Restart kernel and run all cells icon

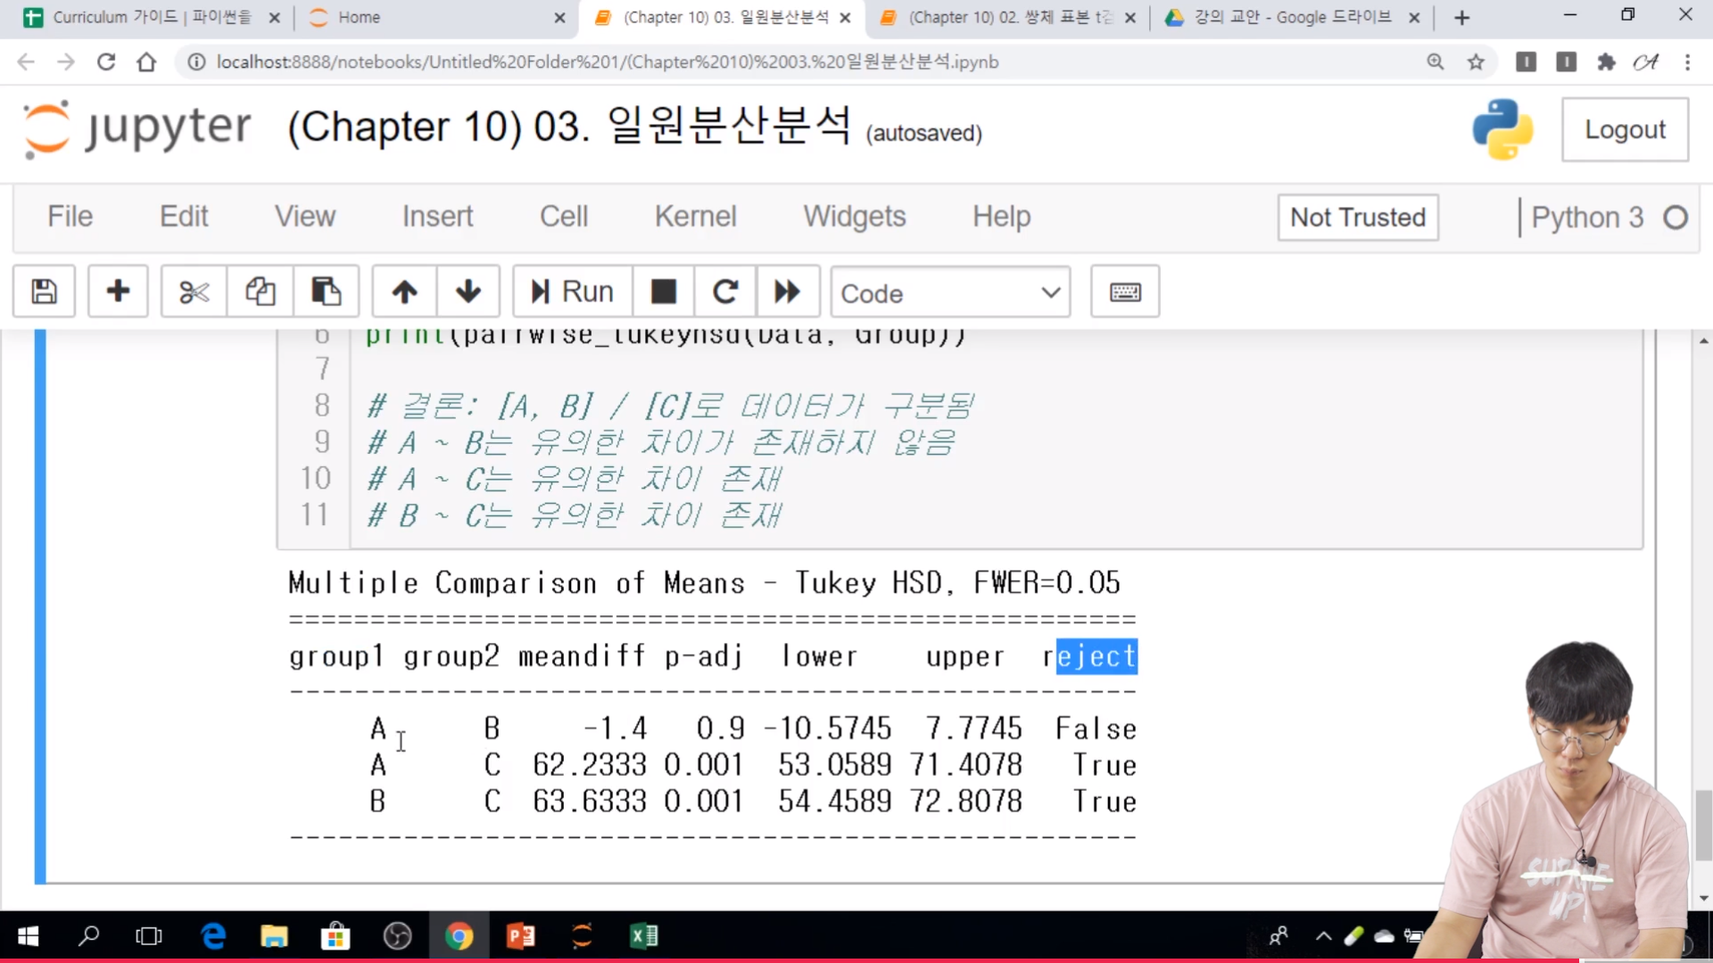click(x=787, y=292)
